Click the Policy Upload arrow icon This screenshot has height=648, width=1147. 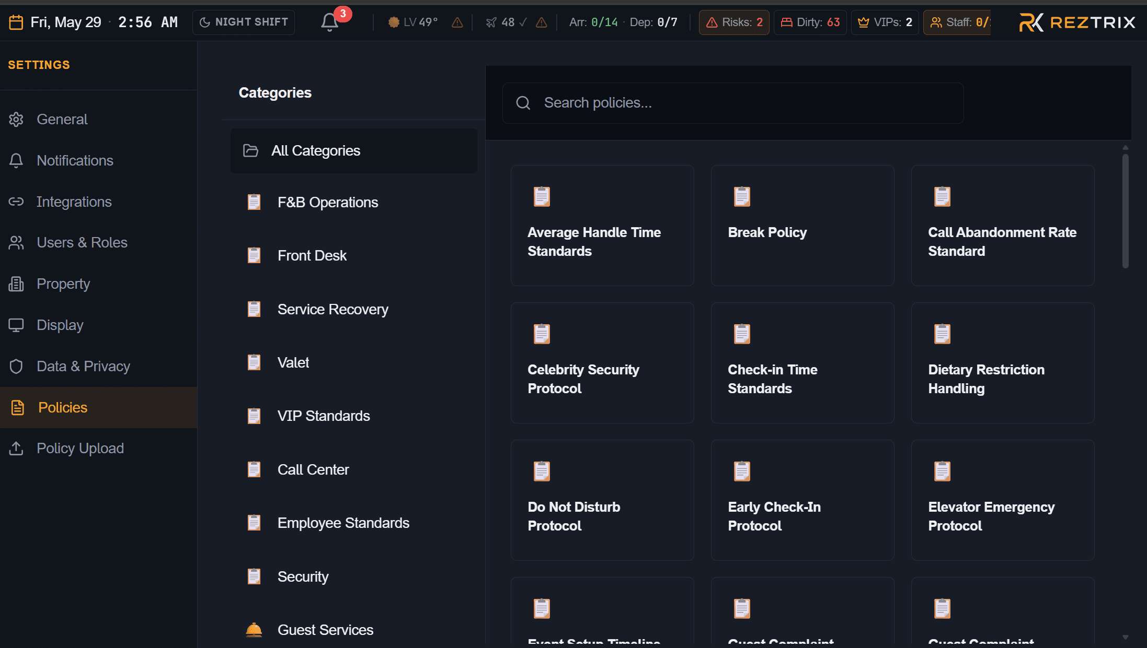[x=16, y=449]
